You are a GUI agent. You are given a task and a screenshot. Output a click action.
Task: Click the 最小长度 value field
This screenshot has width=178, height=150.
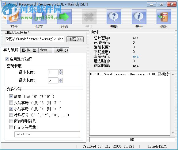[x=53, y=72]
